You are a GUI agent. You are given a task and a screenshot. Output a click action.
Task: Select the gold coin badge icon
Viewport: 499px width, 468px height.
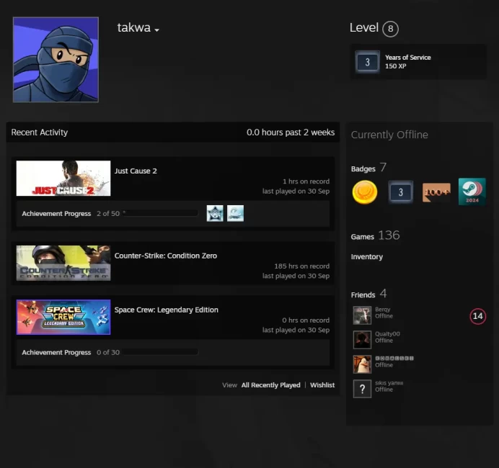[x=365, y=192]
